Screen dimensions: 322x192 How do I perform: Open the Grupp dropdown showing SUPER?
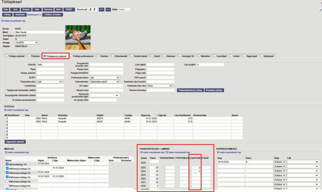(x=26, y=43)
